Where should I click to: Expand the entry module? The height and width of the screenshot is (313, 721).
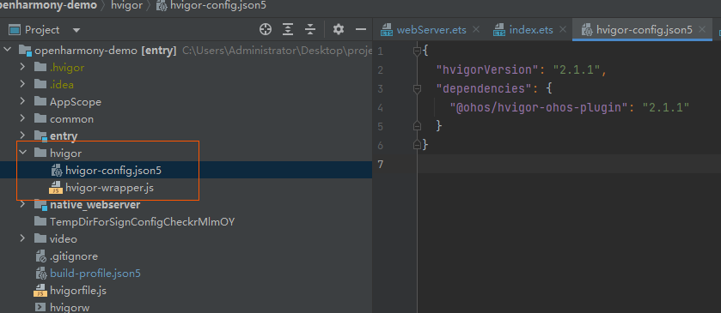click(22, 135)
